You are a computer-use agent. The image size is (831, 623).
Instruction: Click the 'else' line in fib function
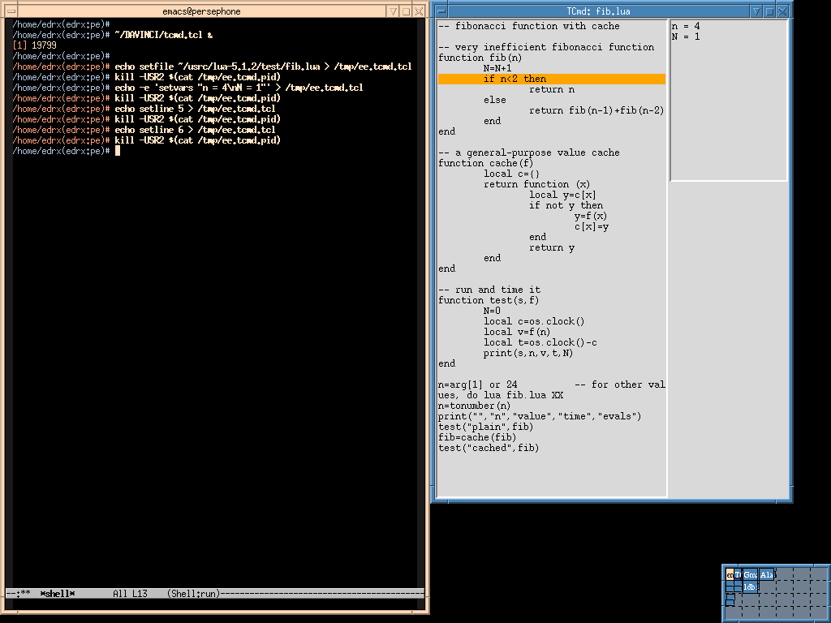pos(494,100)
